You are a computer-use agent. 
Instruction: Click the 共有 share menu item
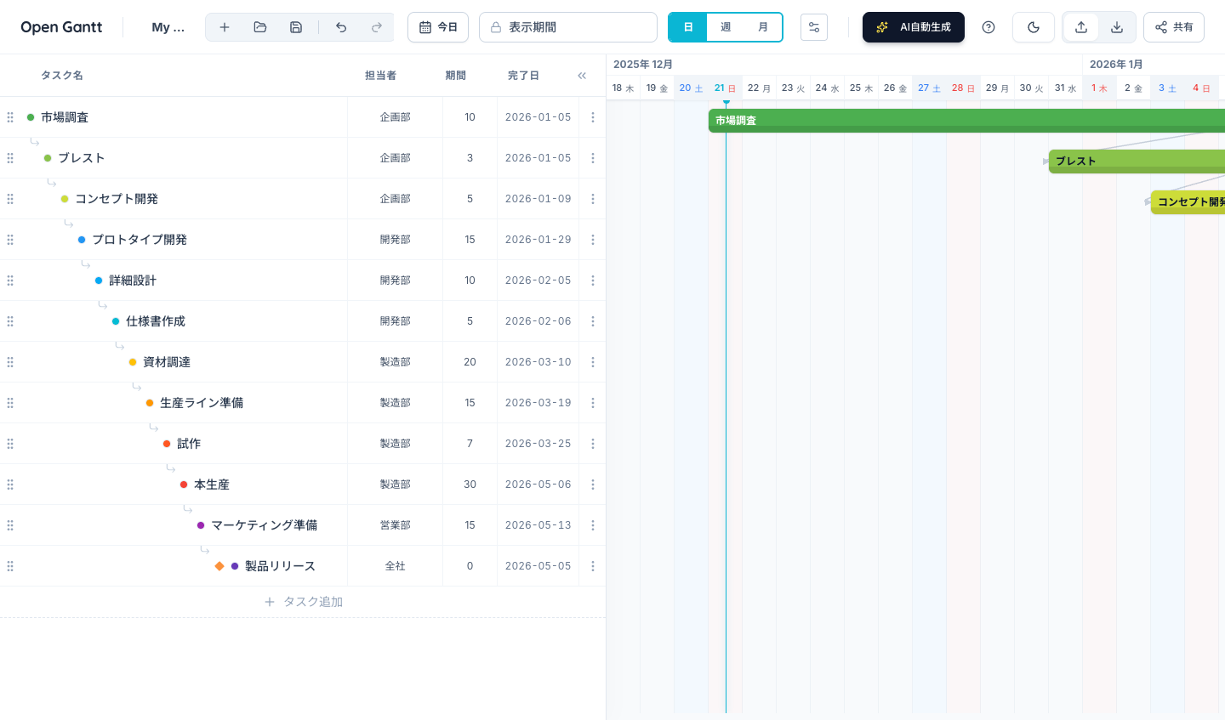pyautogui.click(x=1173, y=26)
